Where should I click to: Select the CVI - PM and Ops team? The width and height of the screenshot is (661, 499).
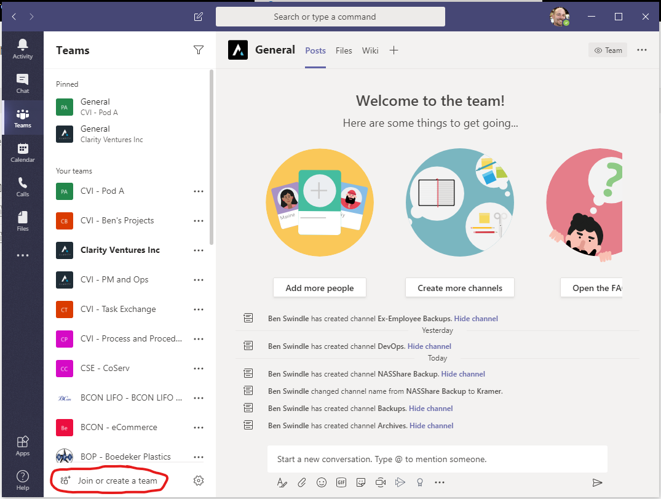point(114,280)
